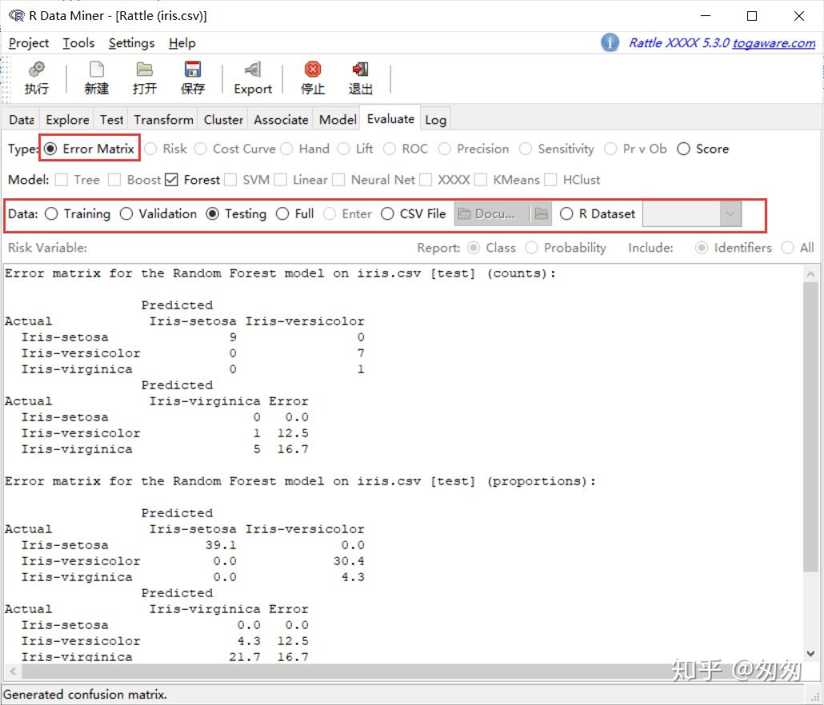
Task: Toggle the SVM model checkbox
Action: pyautogui.click(x=230, y=180)
